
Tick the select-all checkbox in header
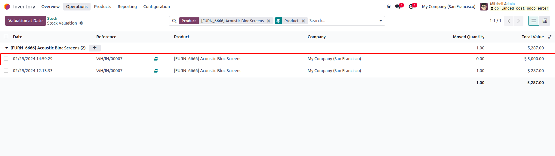tap(6, 37)
